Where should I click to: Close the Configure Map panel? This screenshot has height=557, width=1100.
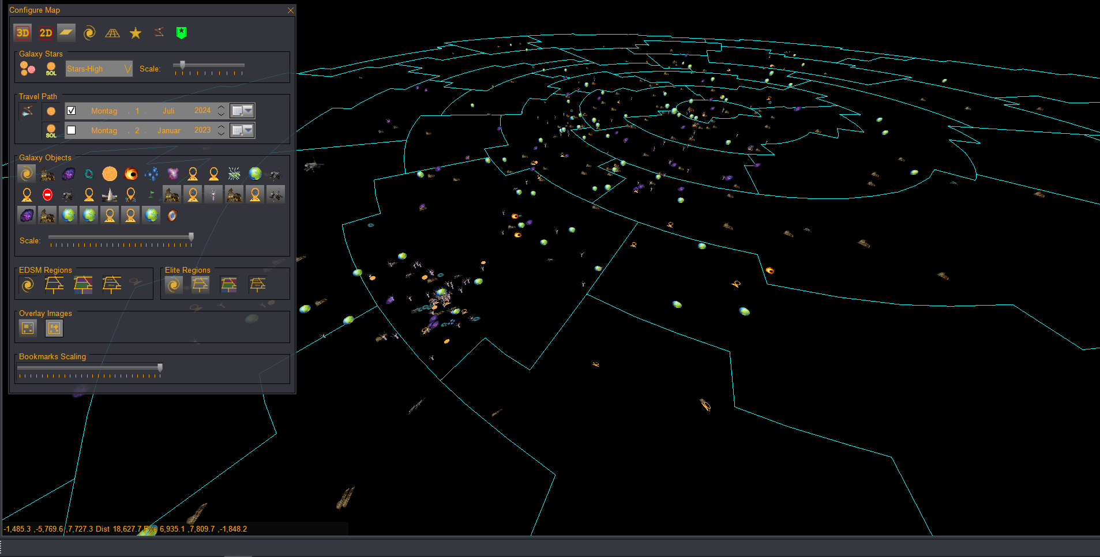[x=291, y=10]
